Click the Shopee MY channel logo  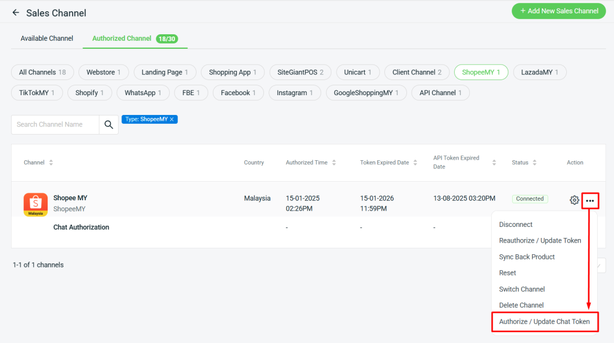click(x=35, y=204)
